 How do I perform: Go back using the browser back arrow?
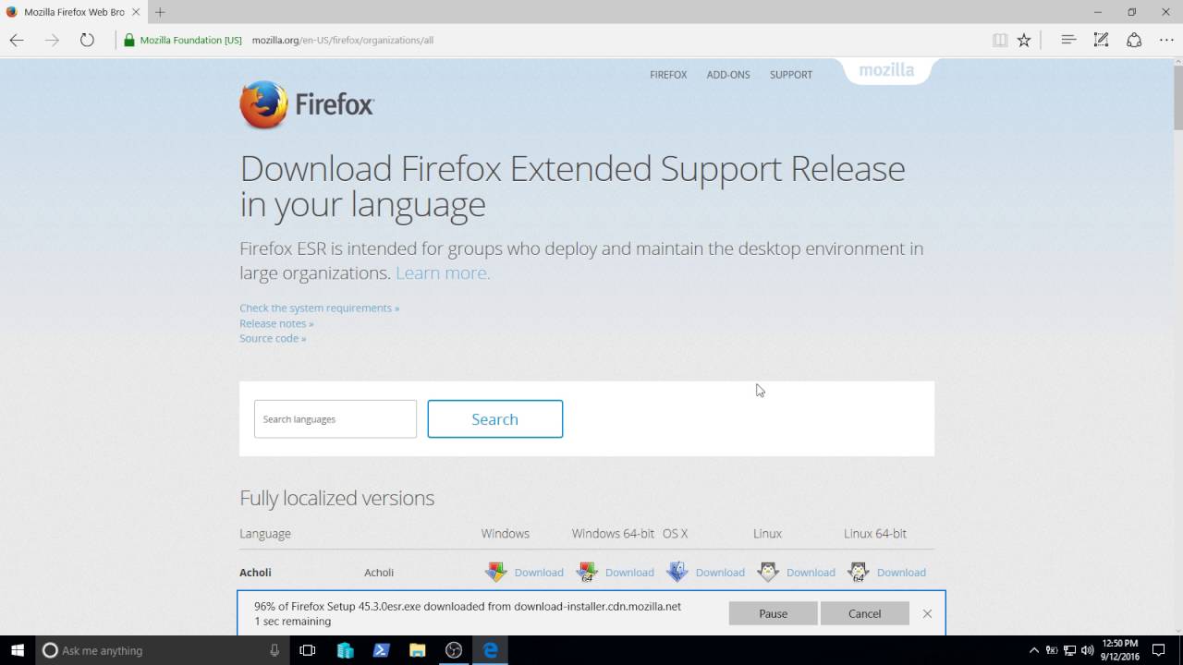click(x=17, y=40)
